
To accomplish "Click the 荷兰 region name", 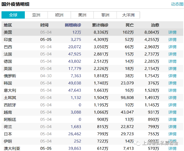I will pyautogui.click(x=8, y=127).
